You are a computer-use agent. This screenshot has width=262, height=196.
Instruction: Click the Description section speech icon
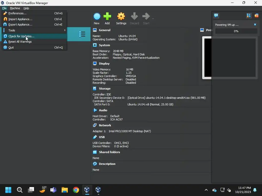(95, 164)
